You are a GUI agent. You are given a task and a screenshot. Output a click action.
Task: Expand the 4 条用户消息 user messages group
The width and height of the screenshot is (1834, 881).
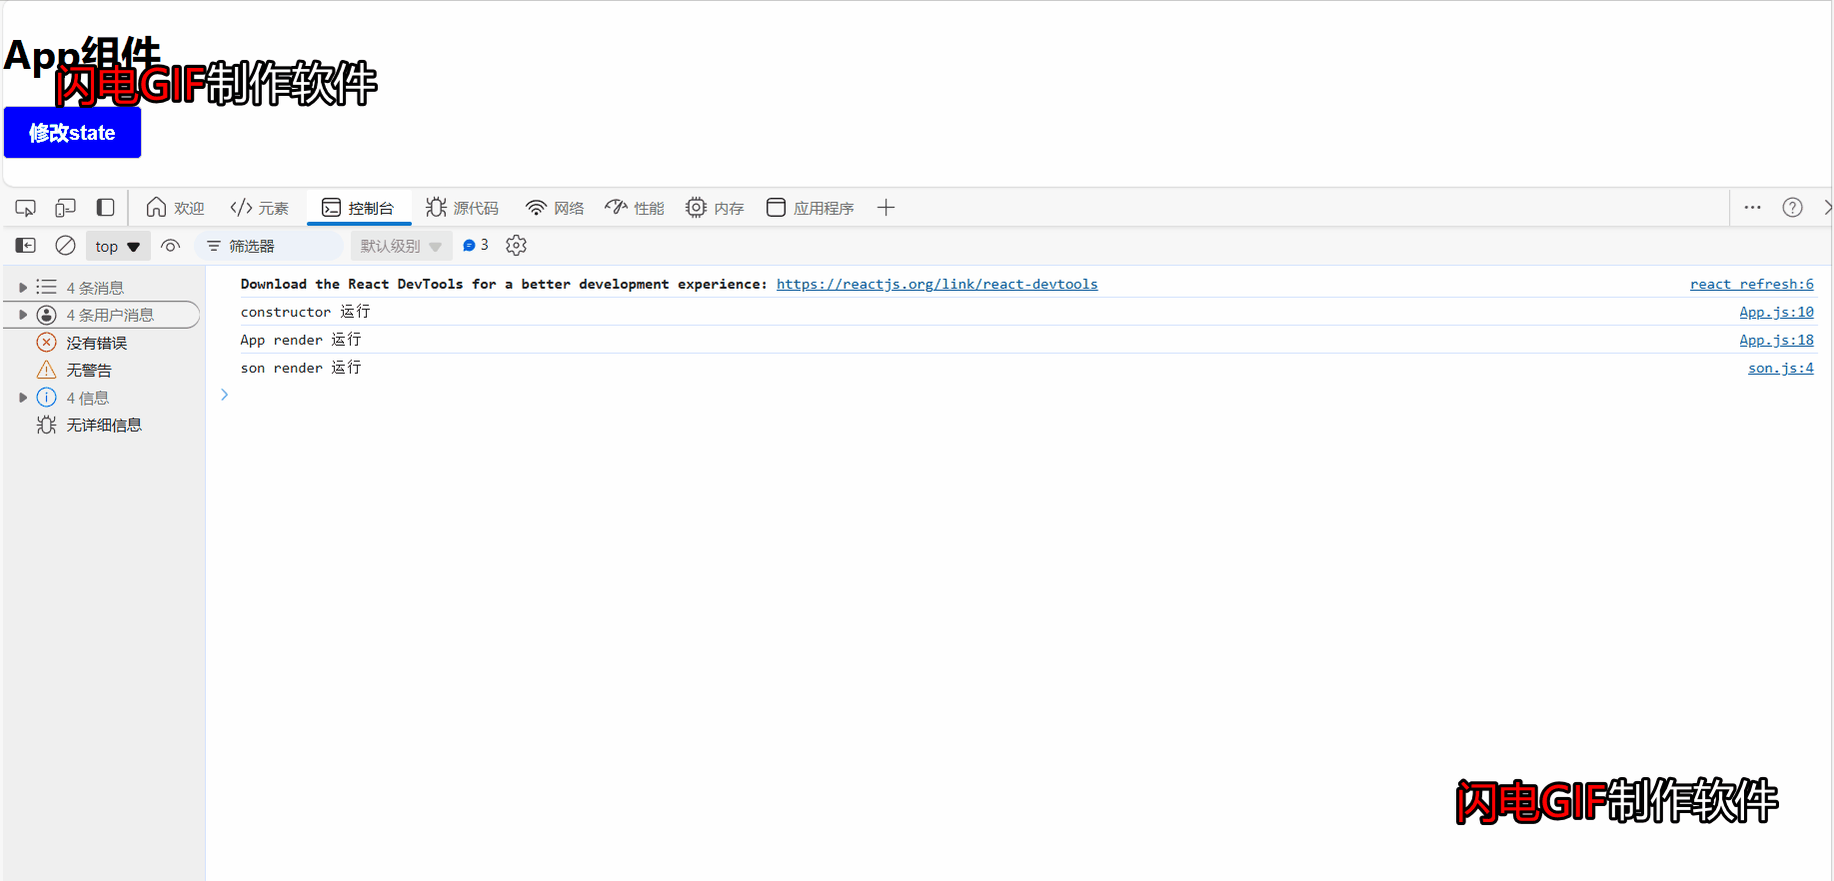tap(22, 315)
